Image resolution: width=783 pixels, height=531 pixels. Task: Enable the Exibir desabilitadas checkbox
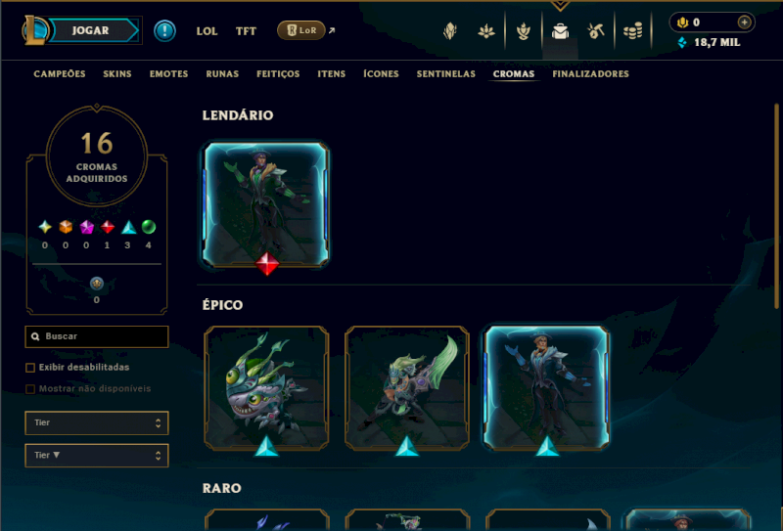pos(30,368)
